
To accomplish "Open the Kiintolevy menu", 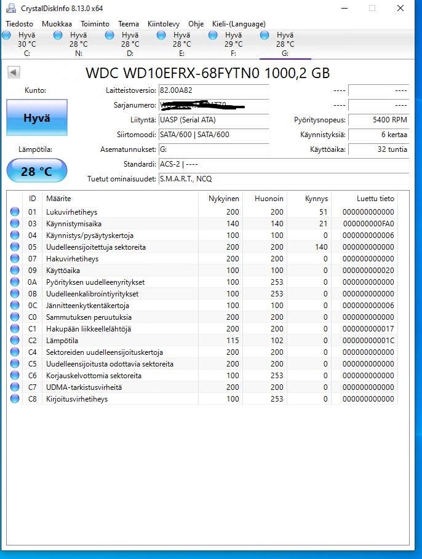I will pos(164,24).
